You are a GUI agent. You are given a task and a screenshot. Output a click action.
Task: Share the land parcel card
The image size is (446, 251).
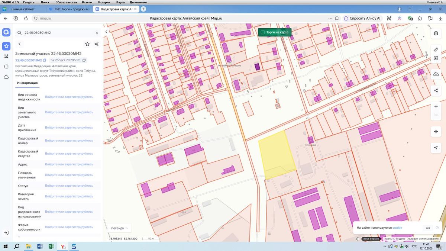point(97,44)
